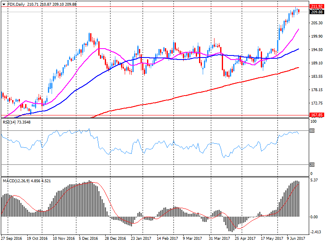Click date label 25 Apr 2017
The image size is (325, 243).
[245, 239]
